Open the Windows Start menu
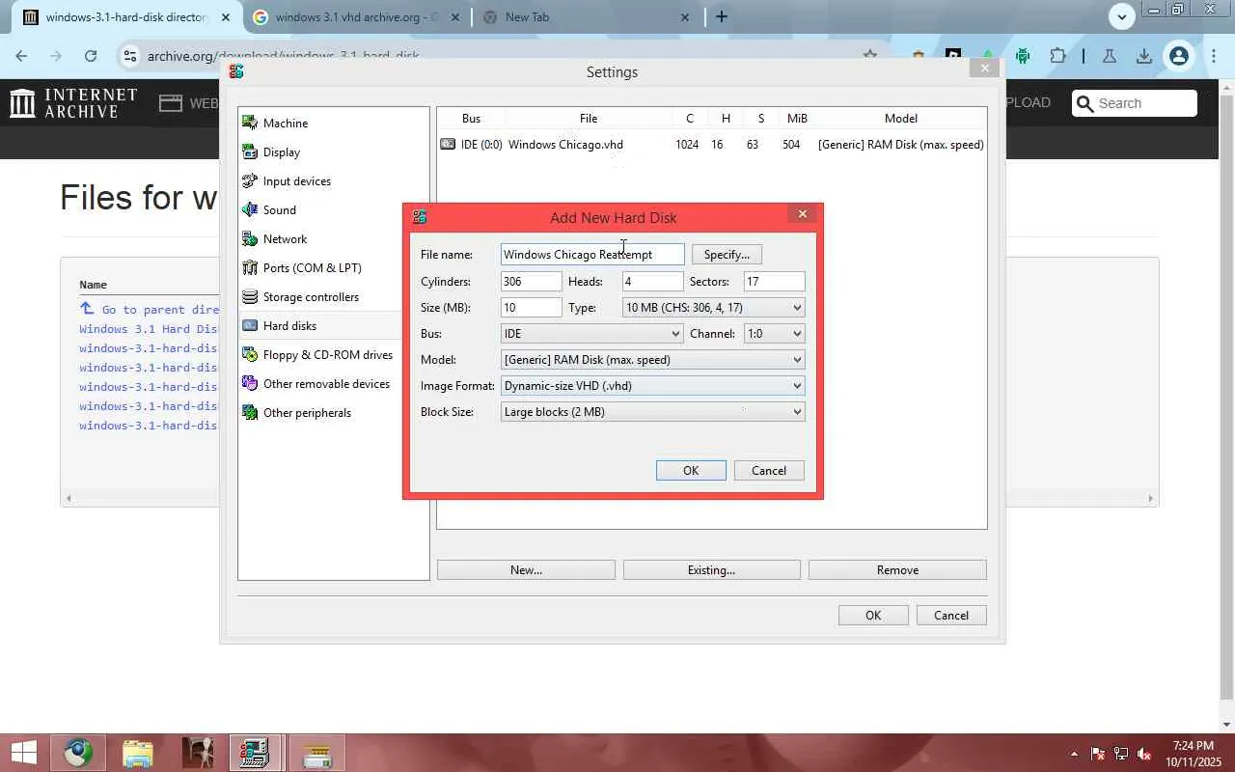 pos(23,753)
